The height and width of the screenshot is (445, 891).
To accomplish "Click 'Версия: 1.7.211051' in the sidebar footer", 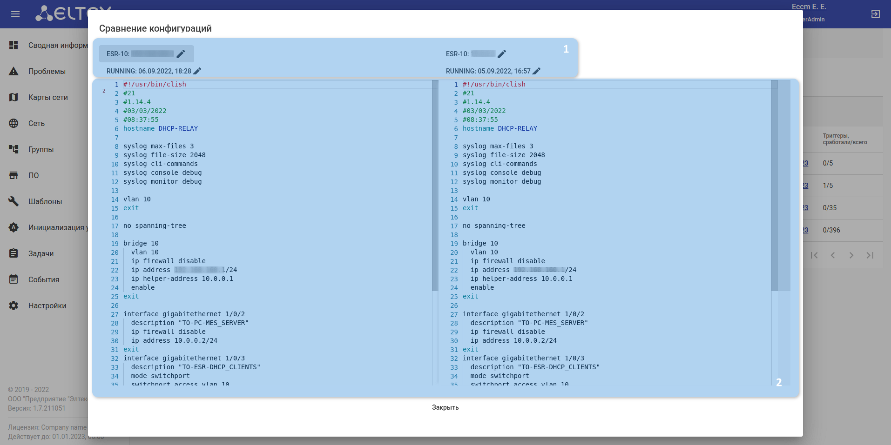I will point(37,408).
